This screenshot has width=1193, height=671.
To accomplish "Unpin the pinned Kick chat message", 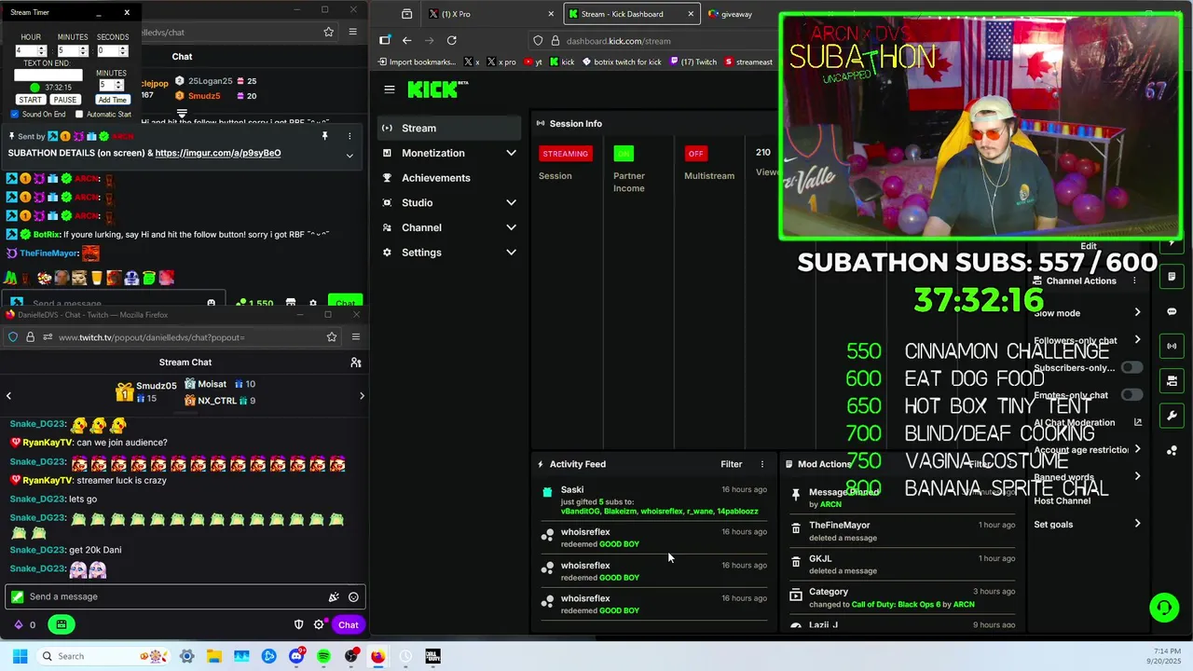I will [324, 136].
